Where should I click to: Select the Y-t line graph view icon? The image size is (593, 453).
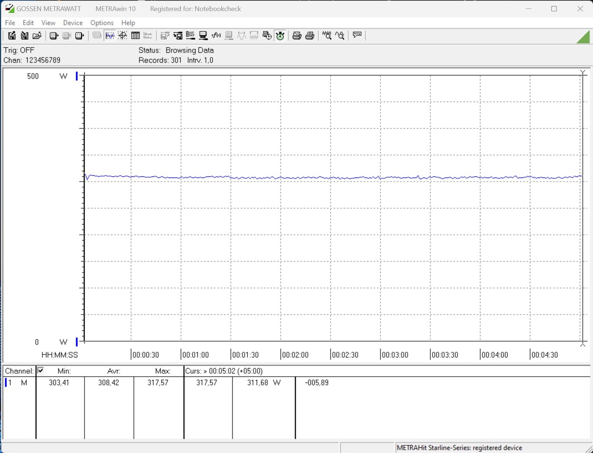pyautogui.click(x=110, y=35)
